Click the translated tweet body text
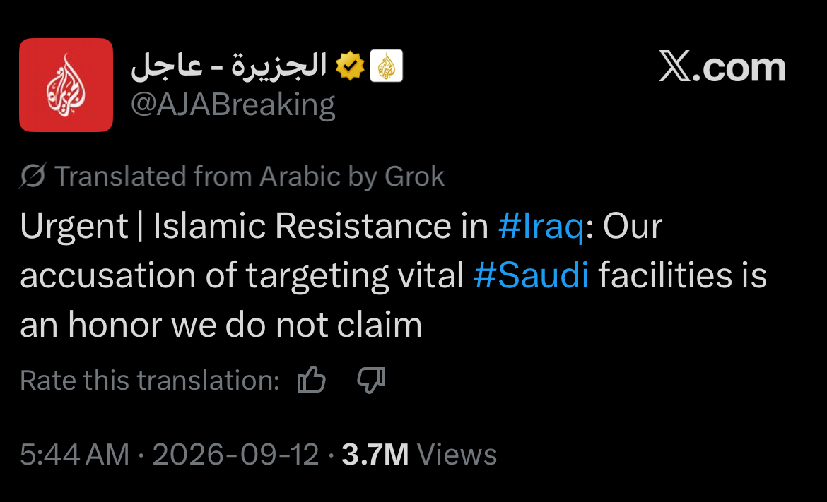This screenshot has width=827, height=502. point(394,275)
